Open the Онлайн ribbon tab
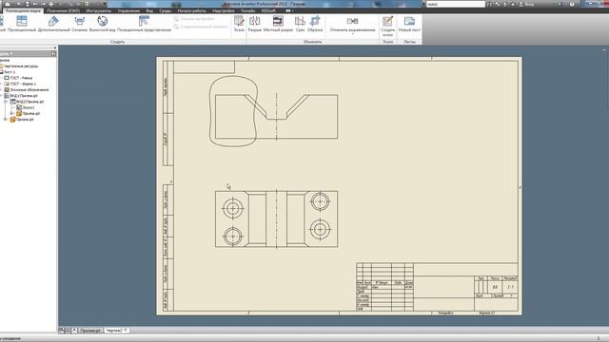Screen dimensions: 609x342 click(x=247, y=10)
